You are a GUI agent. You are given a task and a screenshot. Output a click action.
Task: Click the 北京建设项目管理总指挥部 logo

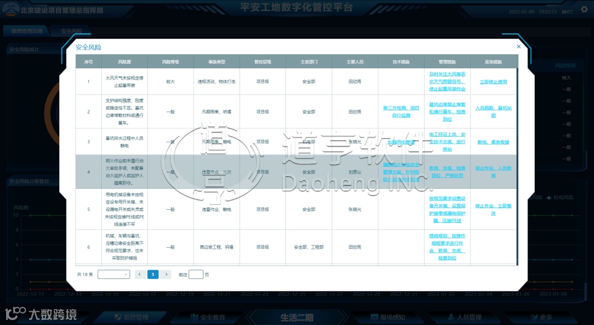coord(10,10)
